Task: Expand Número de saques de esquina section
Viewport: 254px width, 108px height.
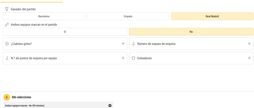Action: pos(249,43)
